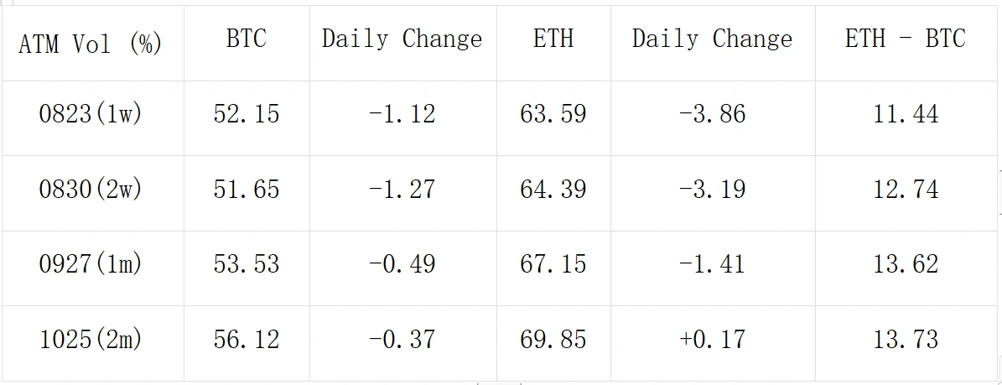
Task: Select the spread value 11.44
Action: click(905, 113)
